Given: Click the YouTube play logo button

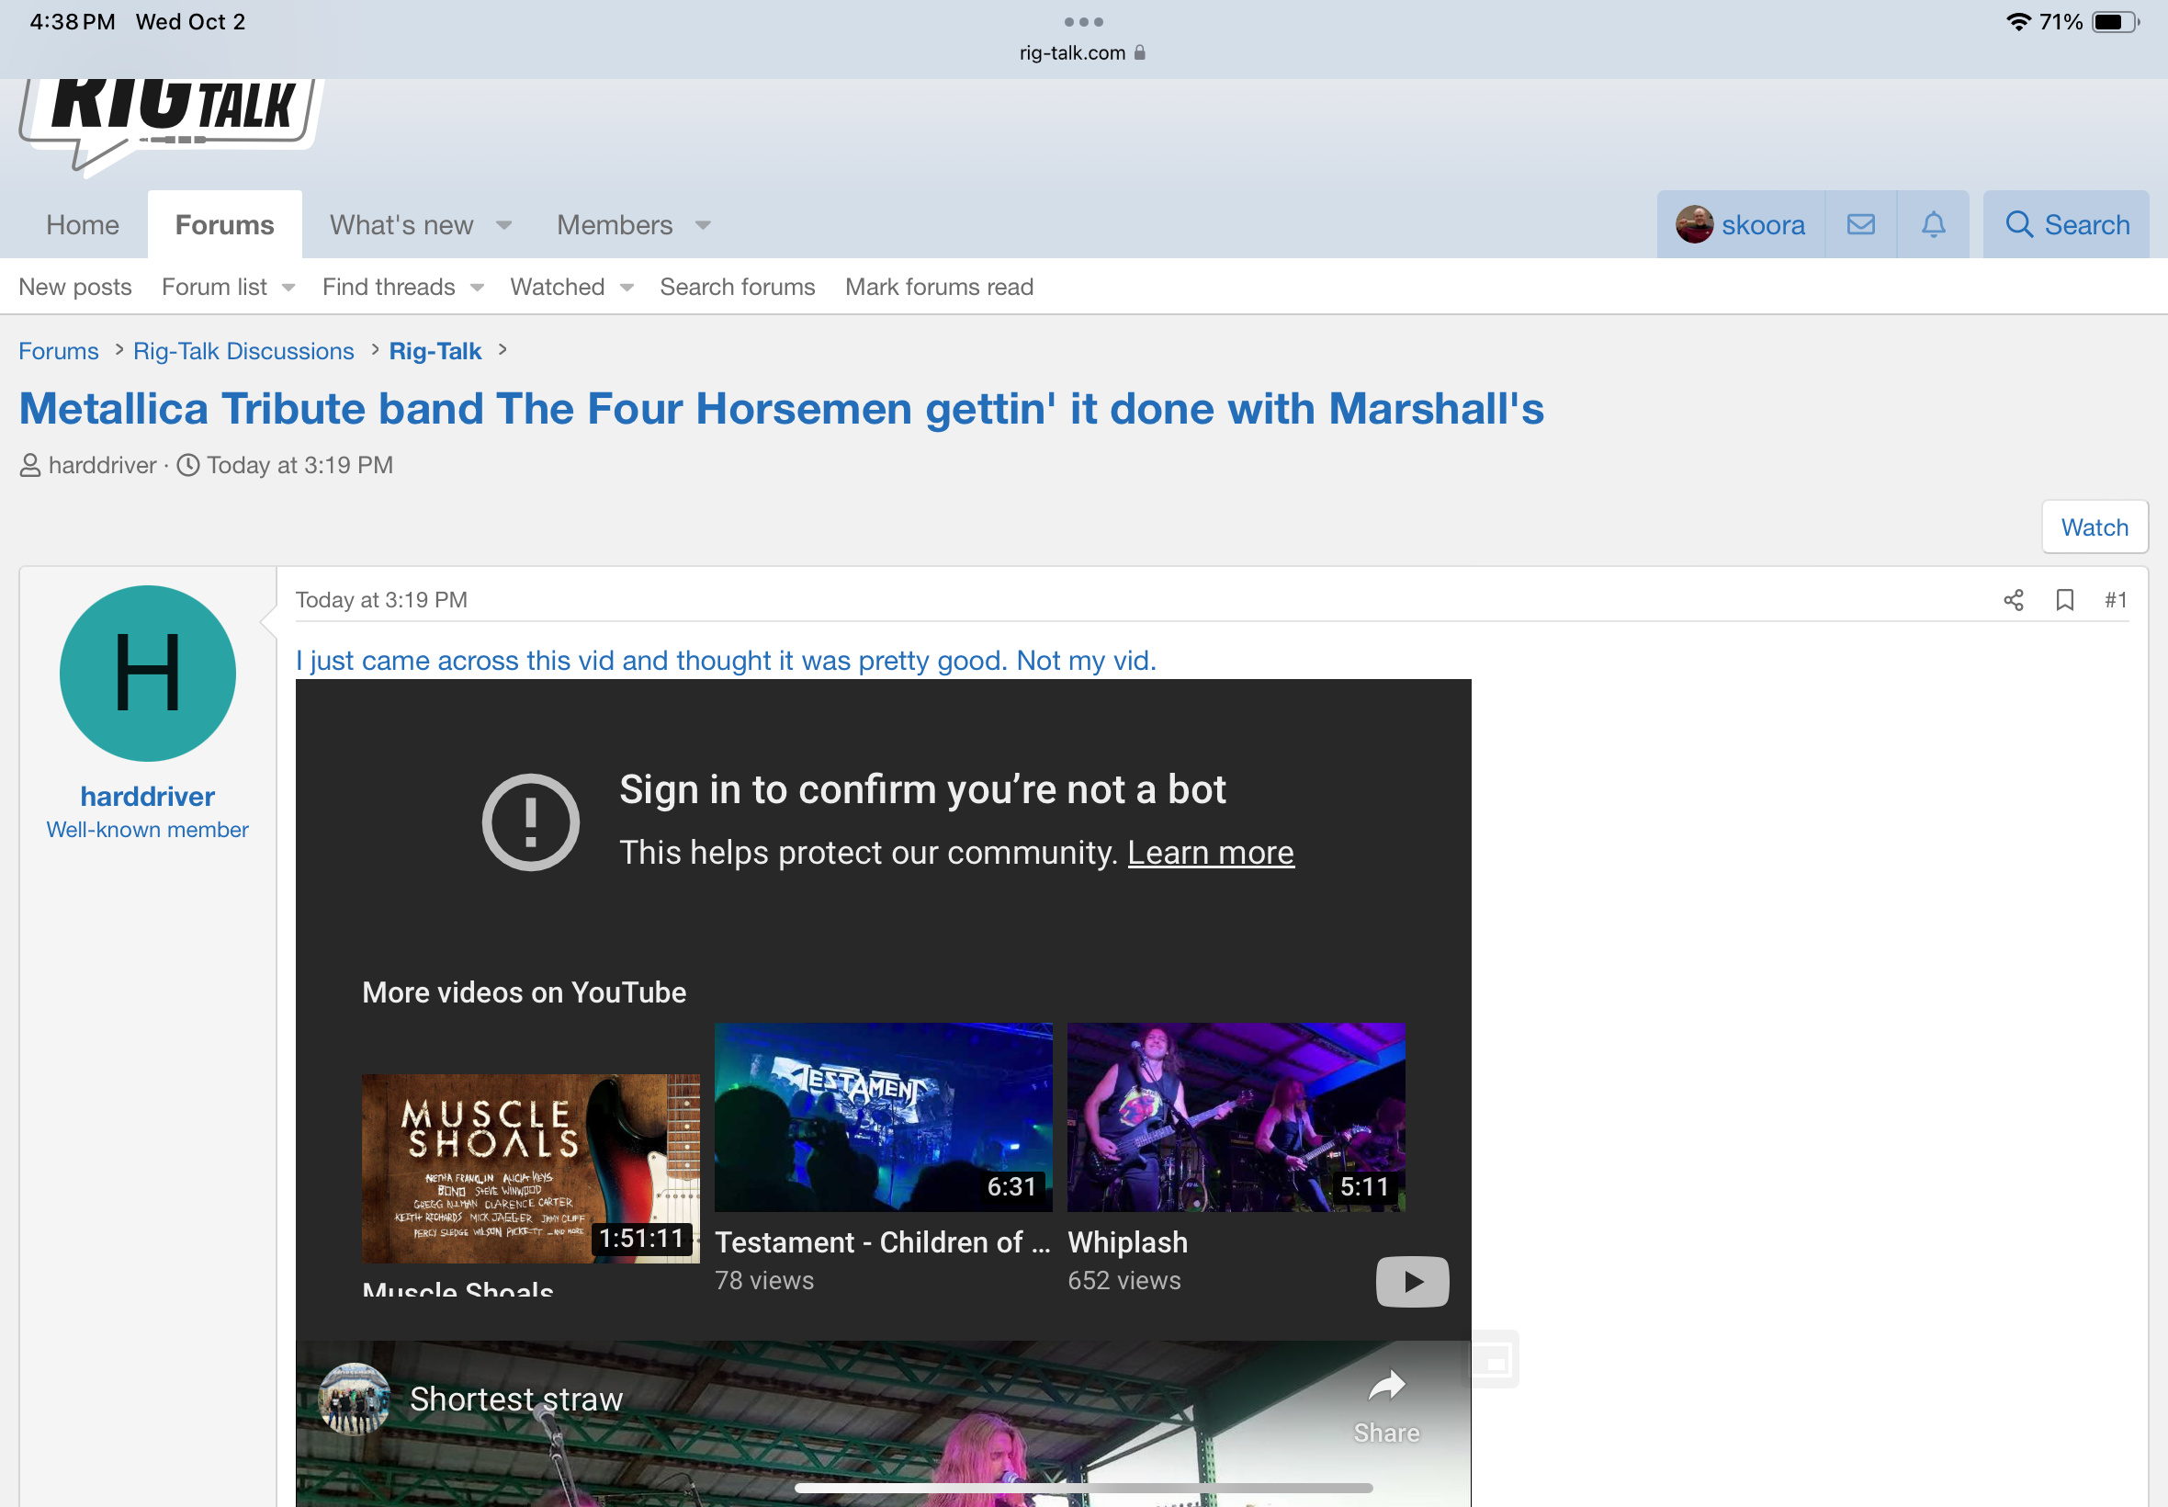Looking at the screenshot, I should pos(1411,1281).
